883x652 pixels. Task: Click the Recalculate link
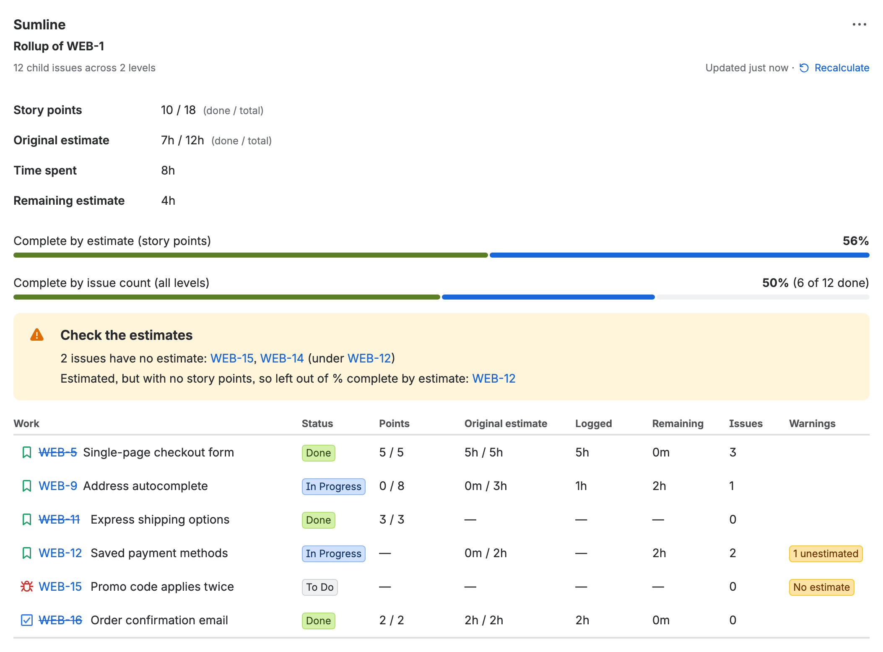841,68
